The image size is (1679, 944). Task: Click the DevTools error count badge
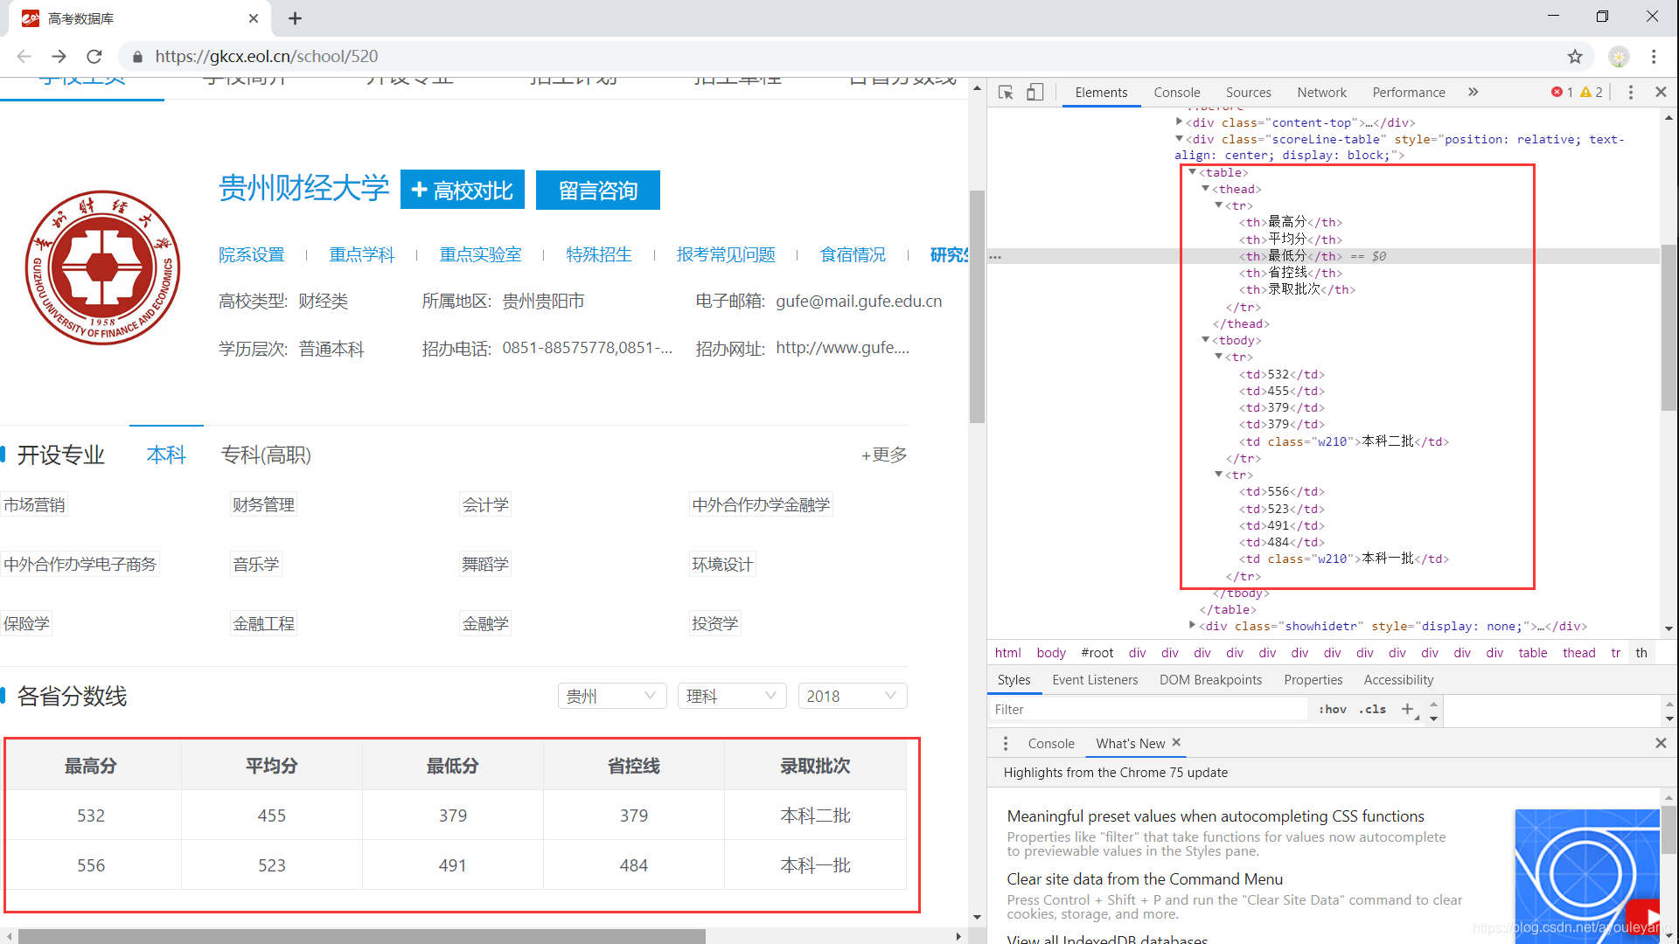pos(1562,92)
